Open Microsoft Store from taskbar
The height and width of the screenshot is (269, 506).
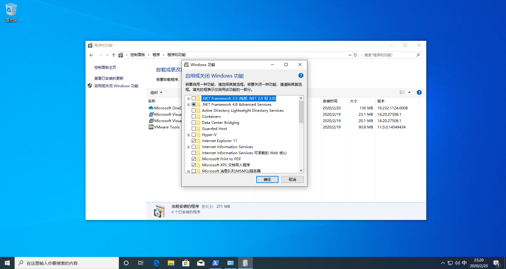(186, 263)
